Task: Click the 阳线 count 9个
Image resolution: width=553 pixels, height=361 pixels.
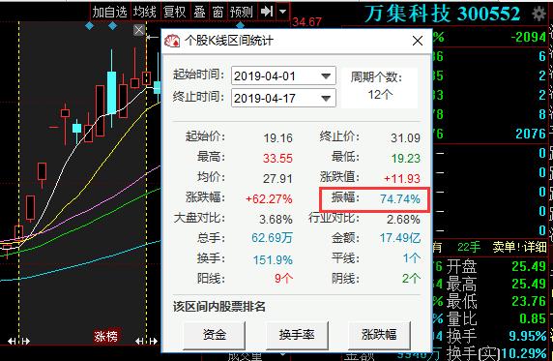Action: pyautogui.click(x=283, y=279)
